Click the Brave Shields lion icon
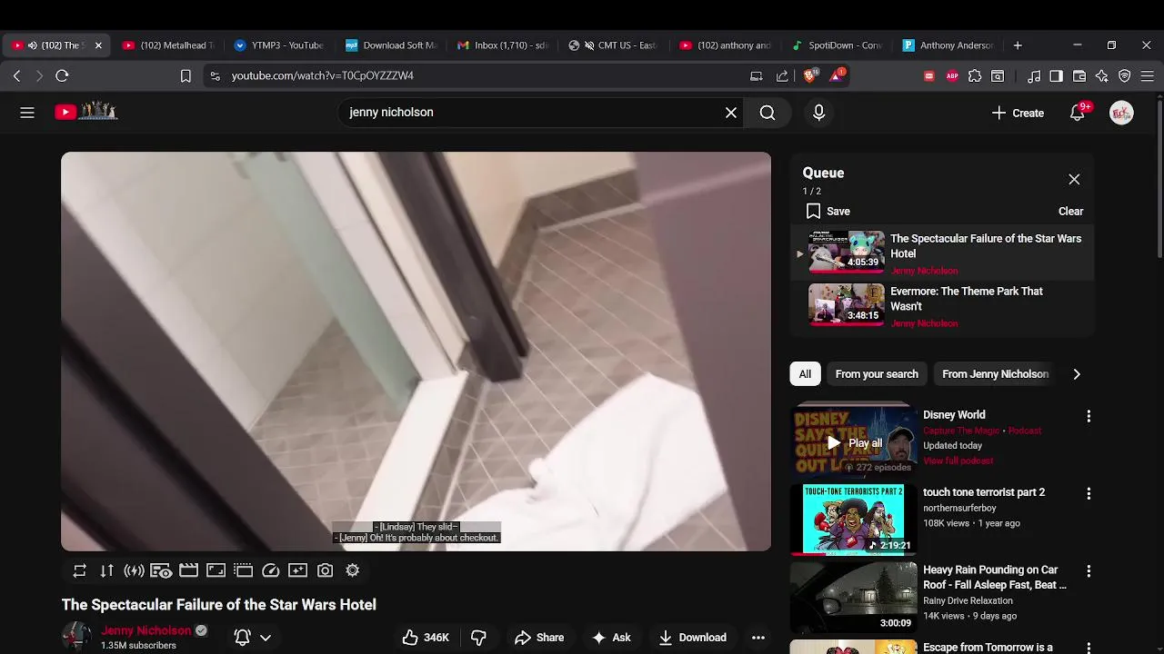 point(809,75)
